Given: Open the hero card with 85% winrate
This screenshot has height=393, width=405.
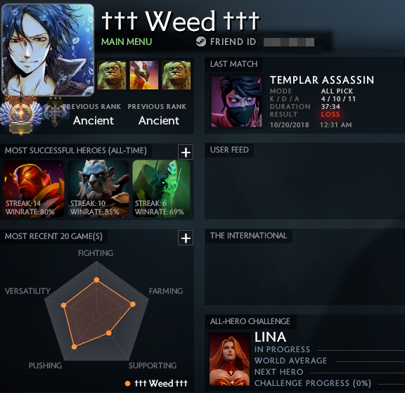Looking at the screenshot, I should pos(98,188).
